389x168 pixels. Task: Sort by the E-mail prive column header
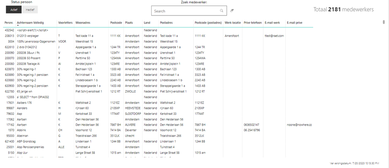[294, 23]
